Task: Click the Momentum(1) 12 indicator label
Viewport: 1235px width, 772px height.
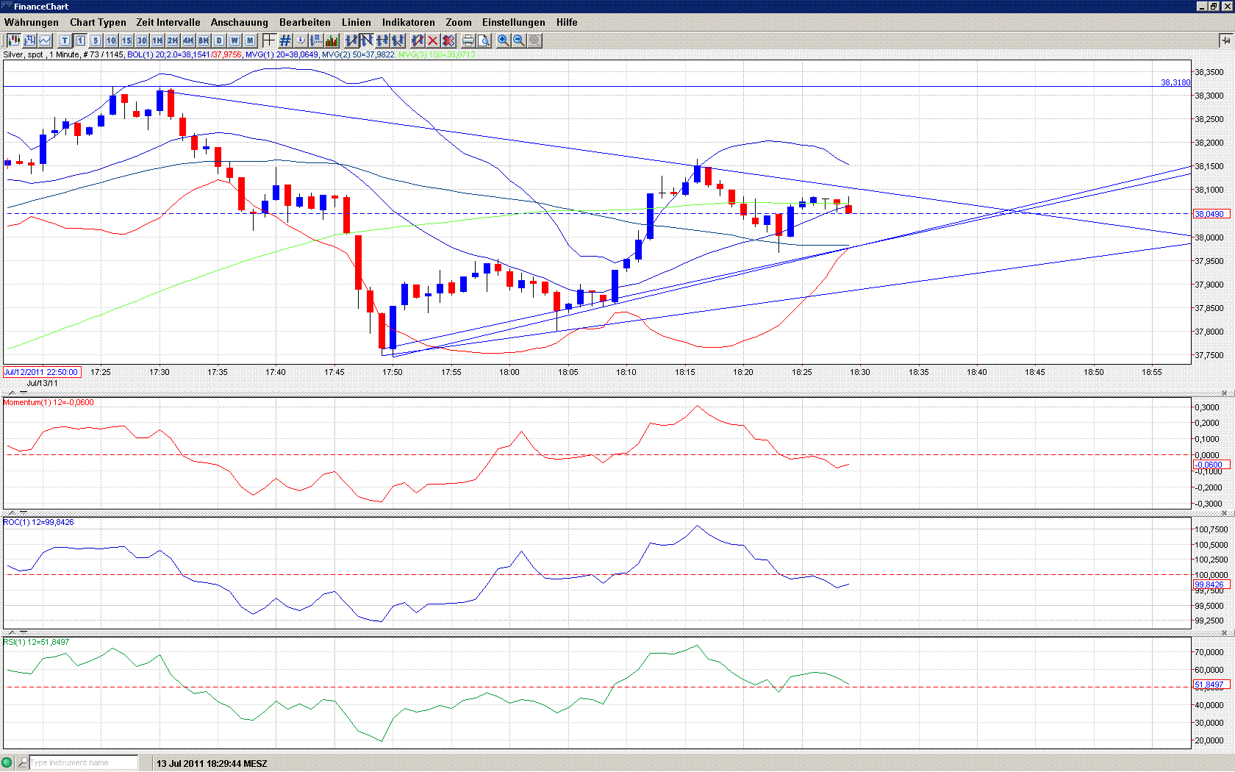Action: (x=49, y=402)
